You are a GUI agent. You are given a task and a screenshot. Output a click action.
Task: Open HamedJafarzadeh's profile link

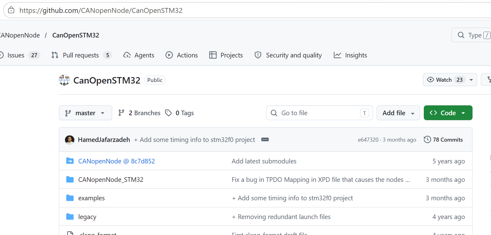[x=104, y=140]
